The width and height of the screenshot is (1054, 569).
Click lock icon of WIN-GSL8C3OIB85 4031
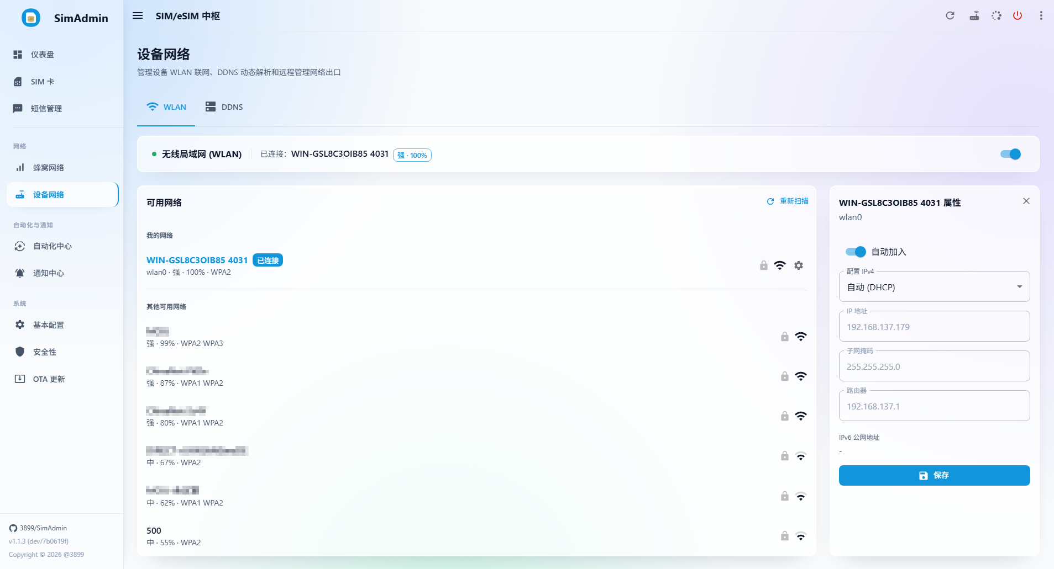[x=764, y=265]
